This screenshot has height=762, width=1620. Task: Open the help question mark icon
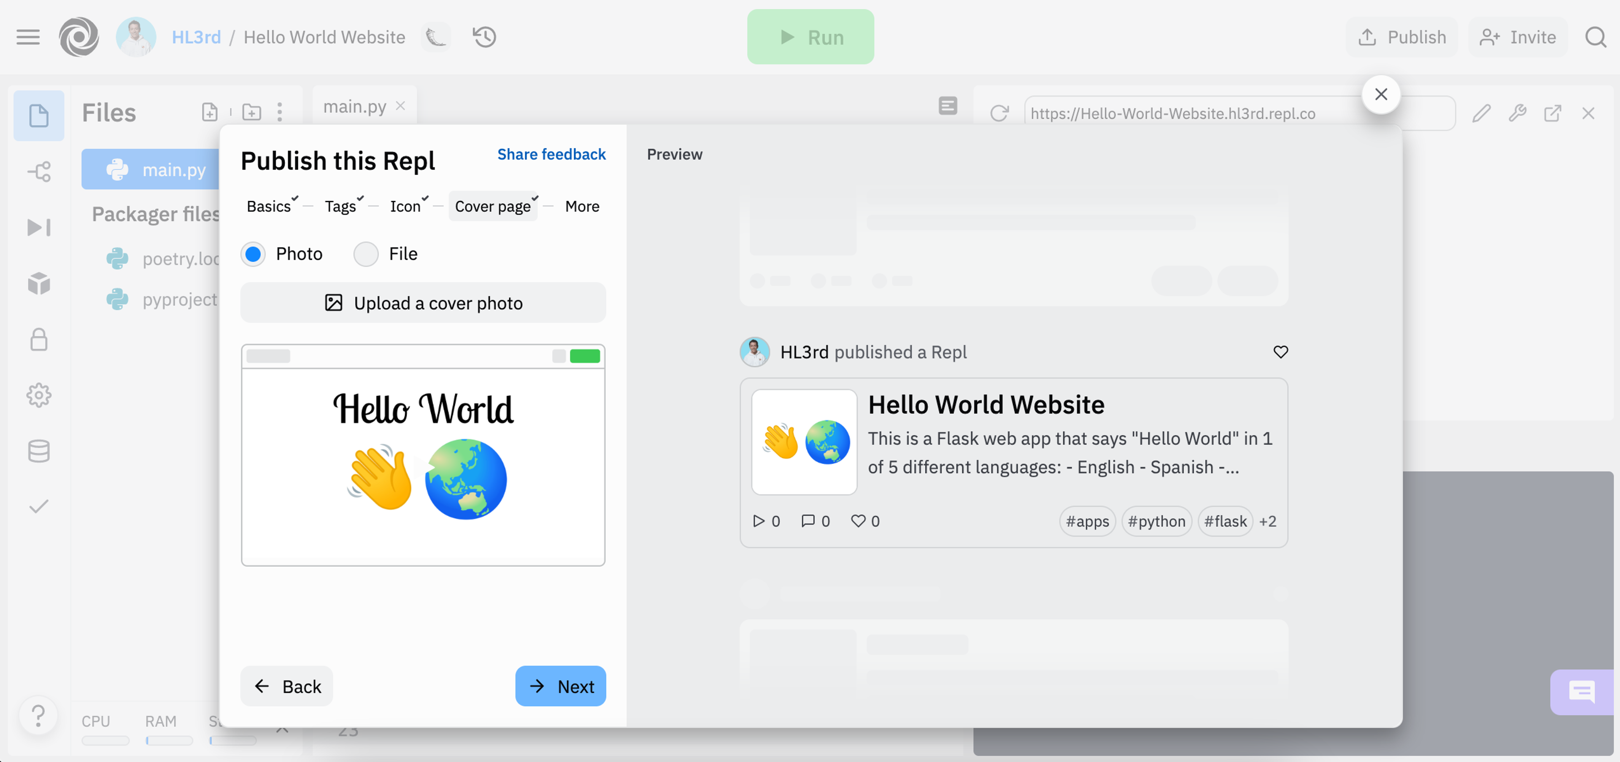pyautogui.click(x=38, y=716)
